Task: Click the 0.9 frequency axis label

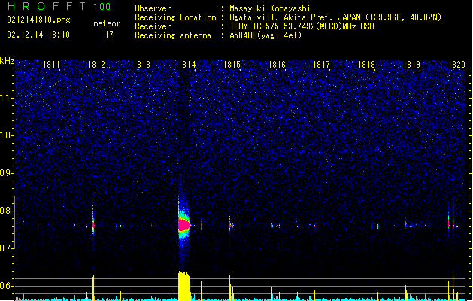Action: tap(6, 173)
